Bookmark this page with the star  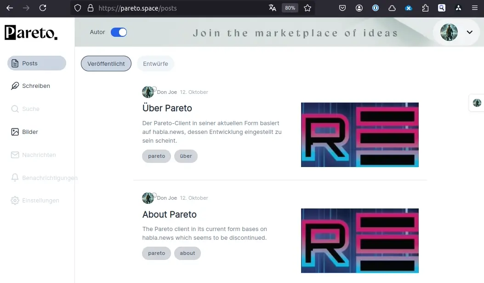(x=307, y=8)
